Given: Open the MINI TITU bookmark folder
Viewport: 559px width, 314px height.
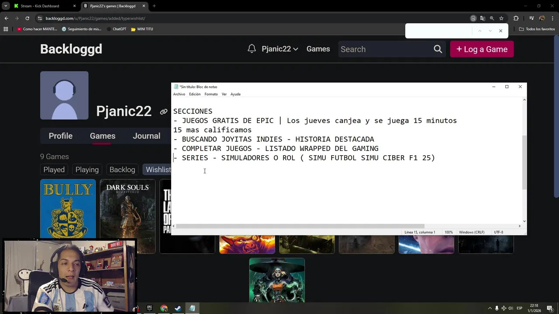Looking at the screenshot, I should point(142,29).
